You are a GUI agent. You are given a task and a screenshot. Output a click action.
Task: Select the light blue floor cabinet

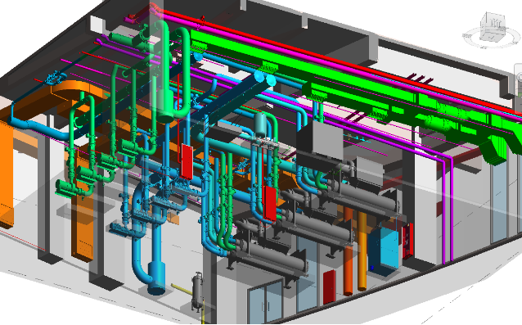384,250
